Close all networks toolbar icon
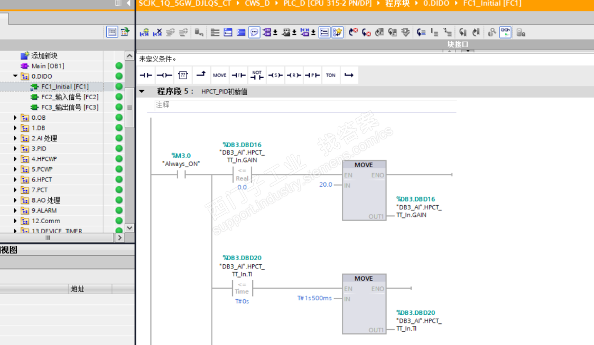 [x=241, y=33]
